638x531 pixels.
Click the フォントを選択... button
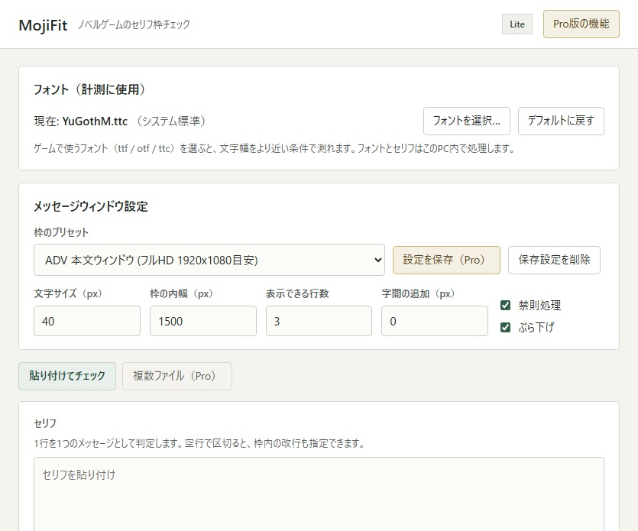point(466,121)
